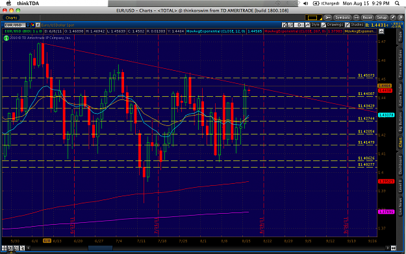
Task: Click the $1.44007 price level label
Action: tap(366, 94)
